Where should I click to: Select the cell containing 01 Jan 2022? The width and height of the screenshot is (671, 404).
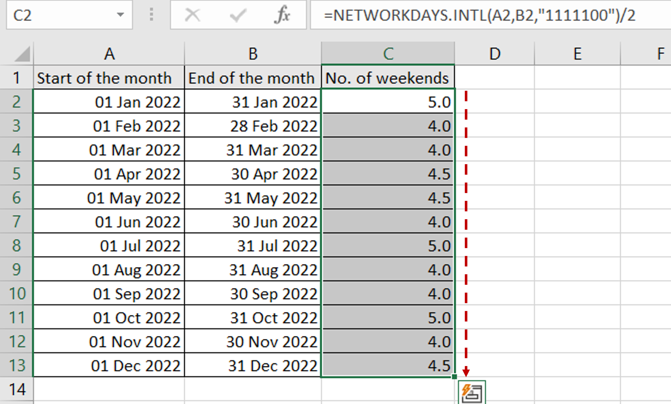point(109,102)
